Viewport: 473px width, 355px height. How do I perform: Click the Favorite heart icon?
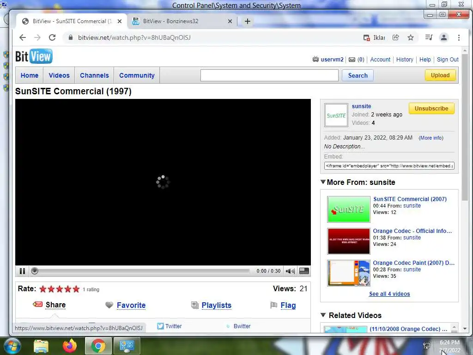(109, 305)
